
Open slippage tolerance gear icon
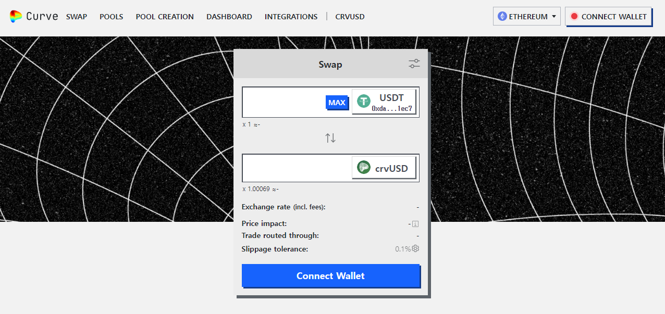415,248
